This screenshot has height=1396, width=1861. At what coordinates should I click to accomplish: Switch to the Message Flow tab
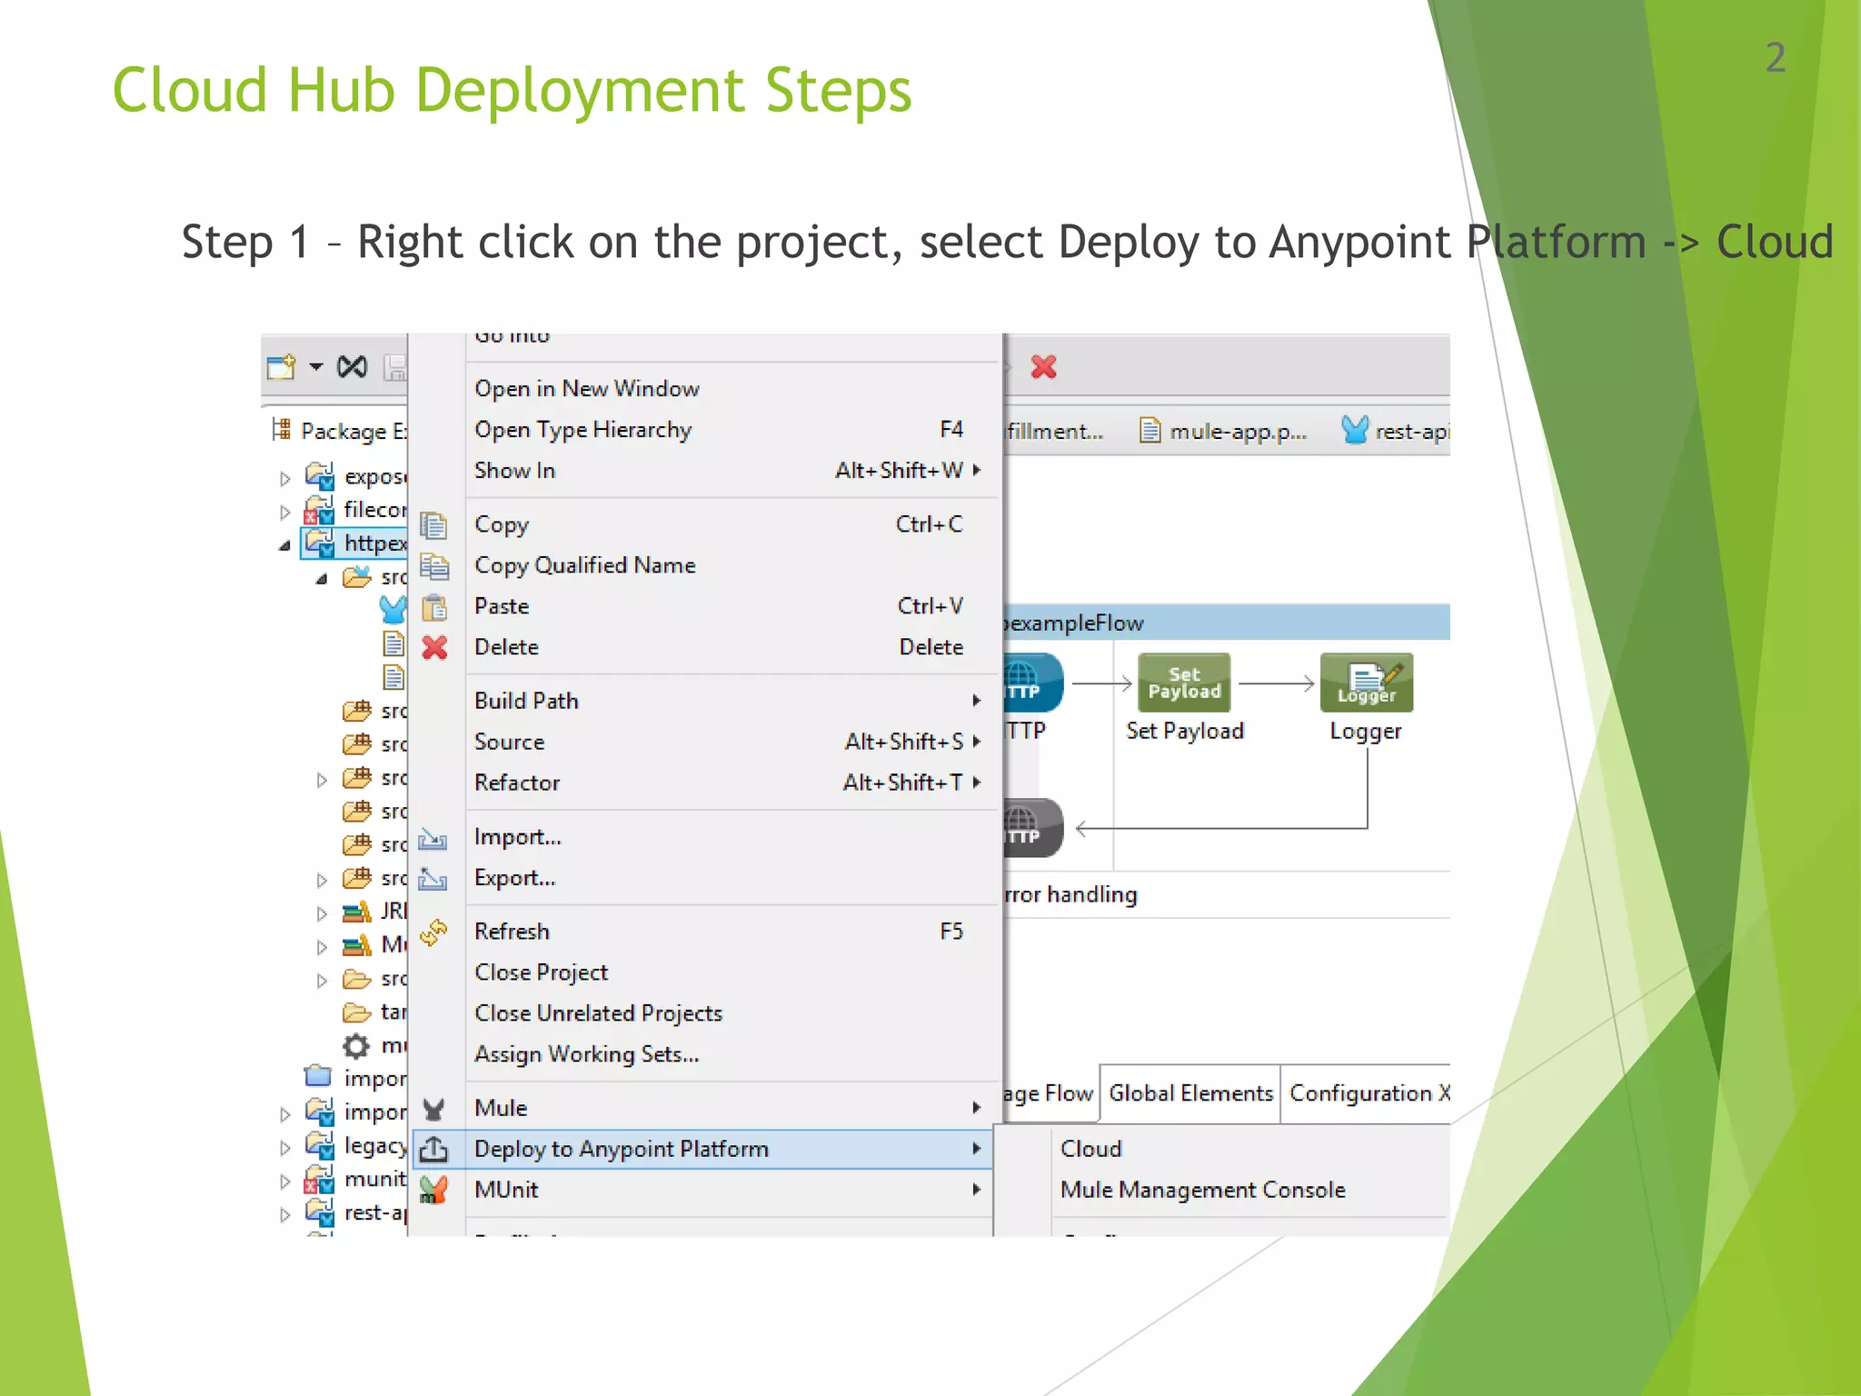[1051, 1093]
